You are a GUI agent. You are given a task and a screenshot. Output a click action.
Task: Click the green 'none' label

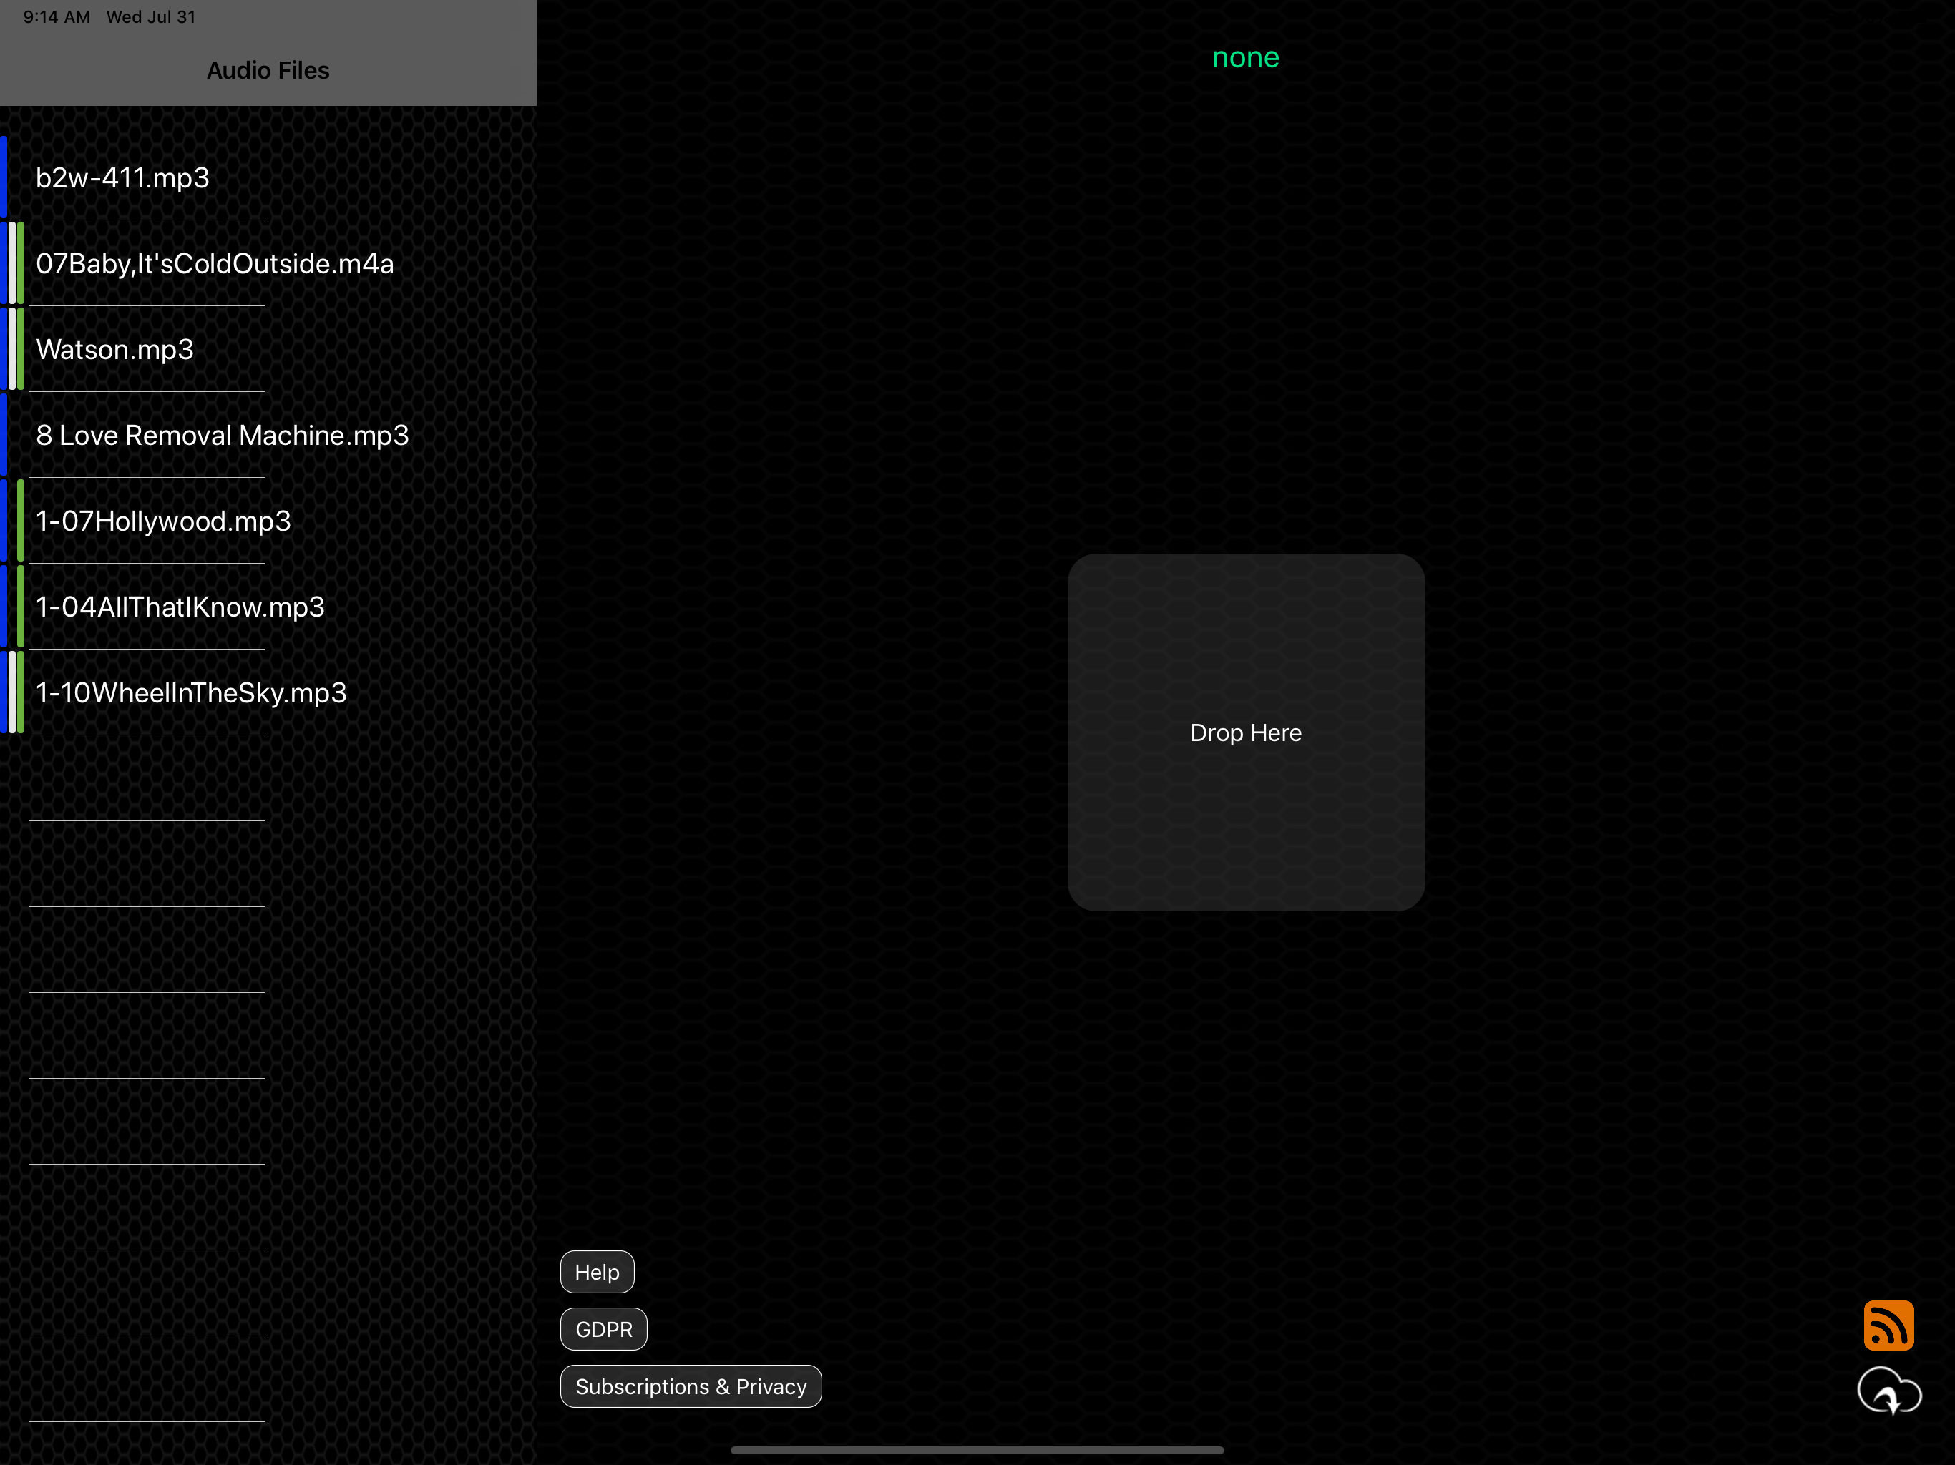coord(1245,57)
